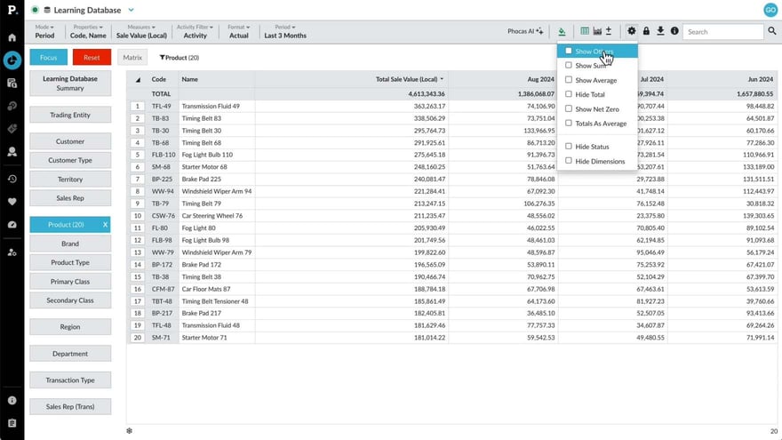Viewport: 782px width, 440px height.
Task: Open the database search sidebar icon
Action: click(12, 83)
